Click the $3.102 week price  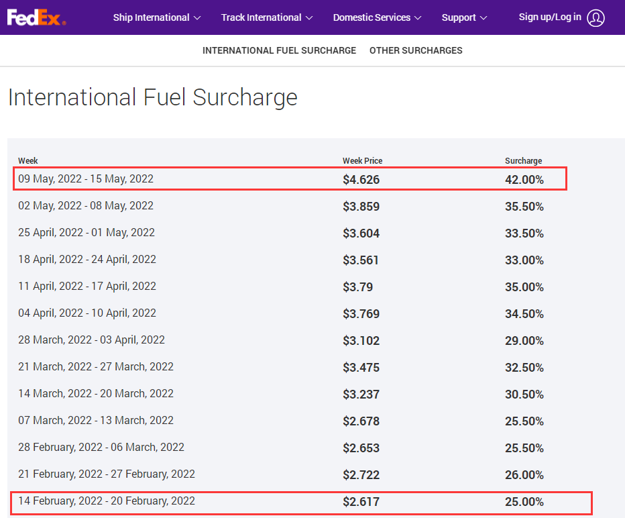coord(361,341)
